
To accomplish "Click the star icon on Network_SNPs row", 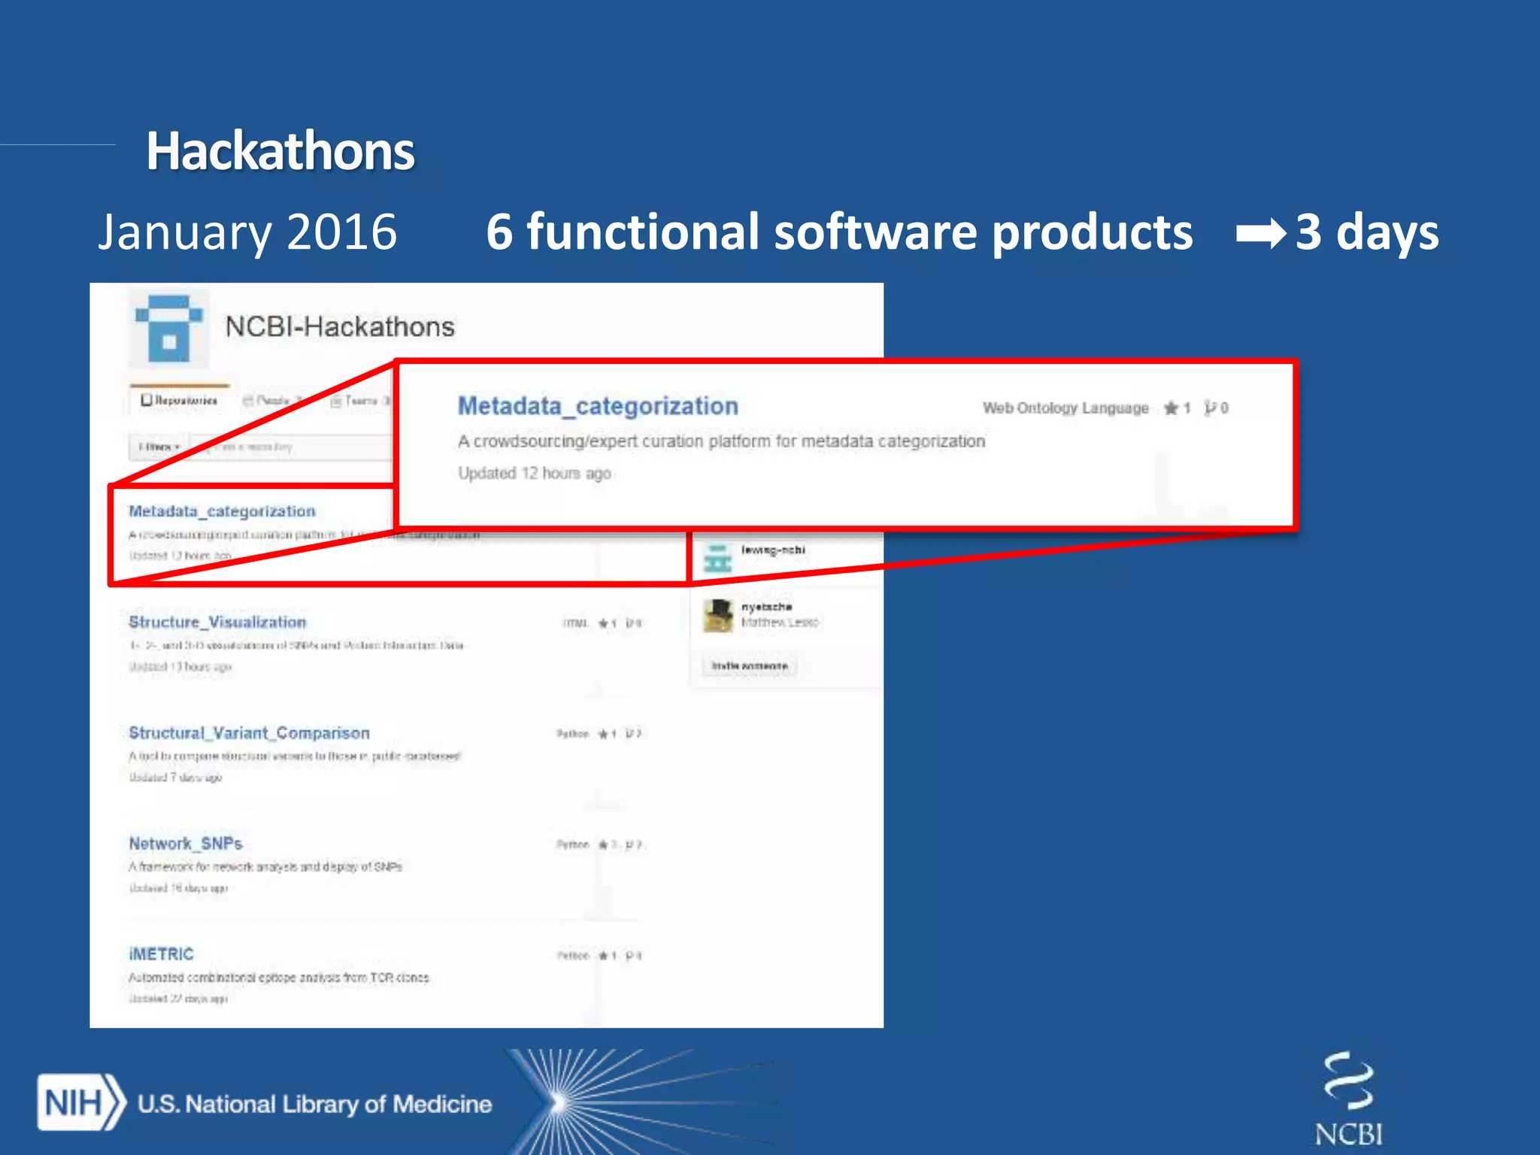I will pyautogui.click(x=603, y=845).
